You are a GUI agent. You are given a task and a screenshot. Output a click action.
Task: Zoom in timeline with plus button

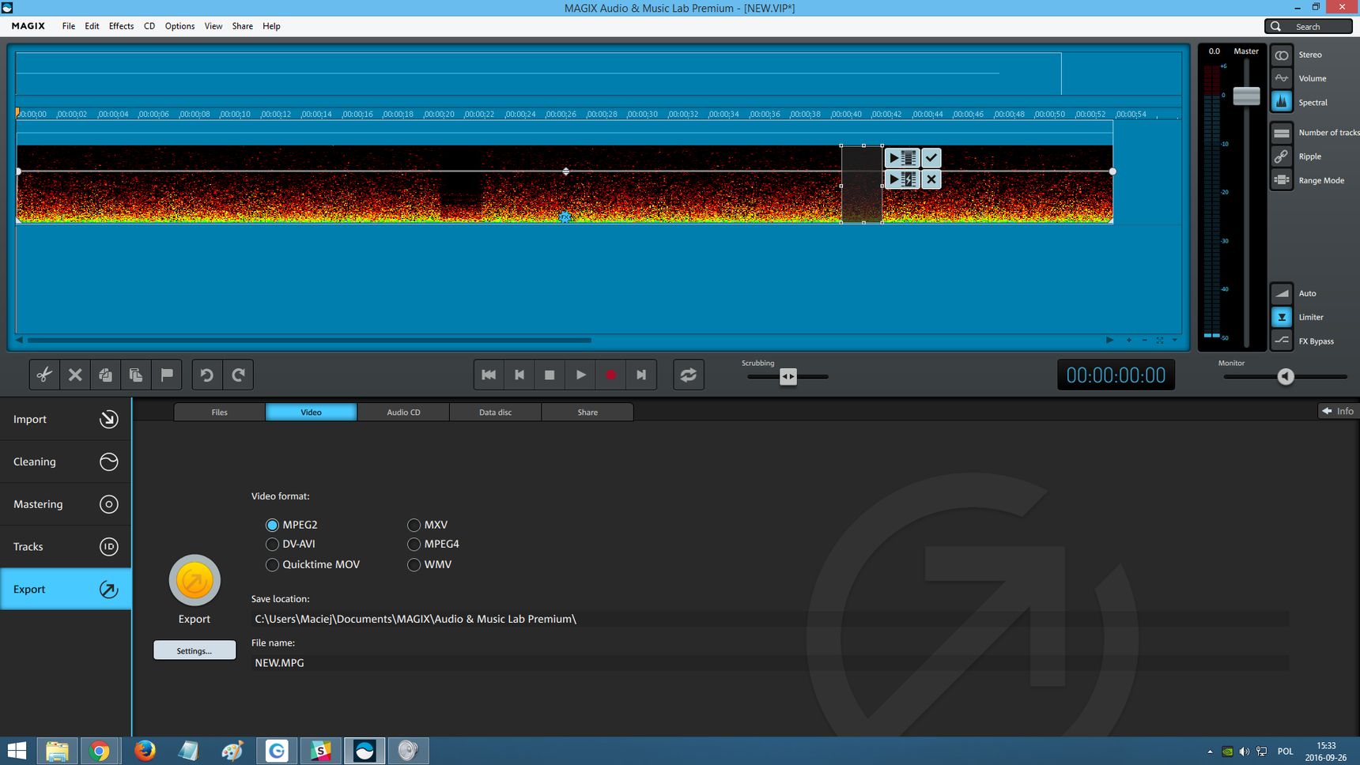click(1128, 340)
